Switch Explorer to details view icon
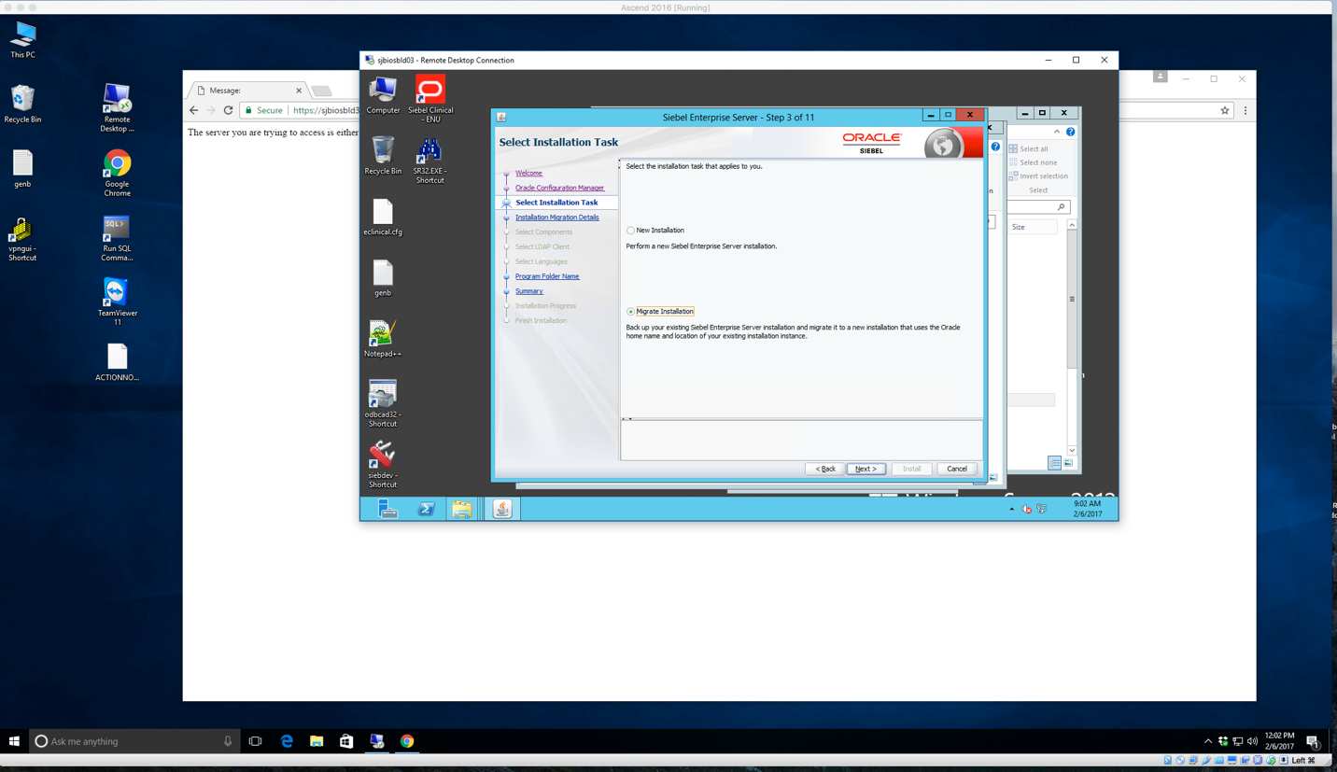 pyautogui.click(x=1054, y=463)
